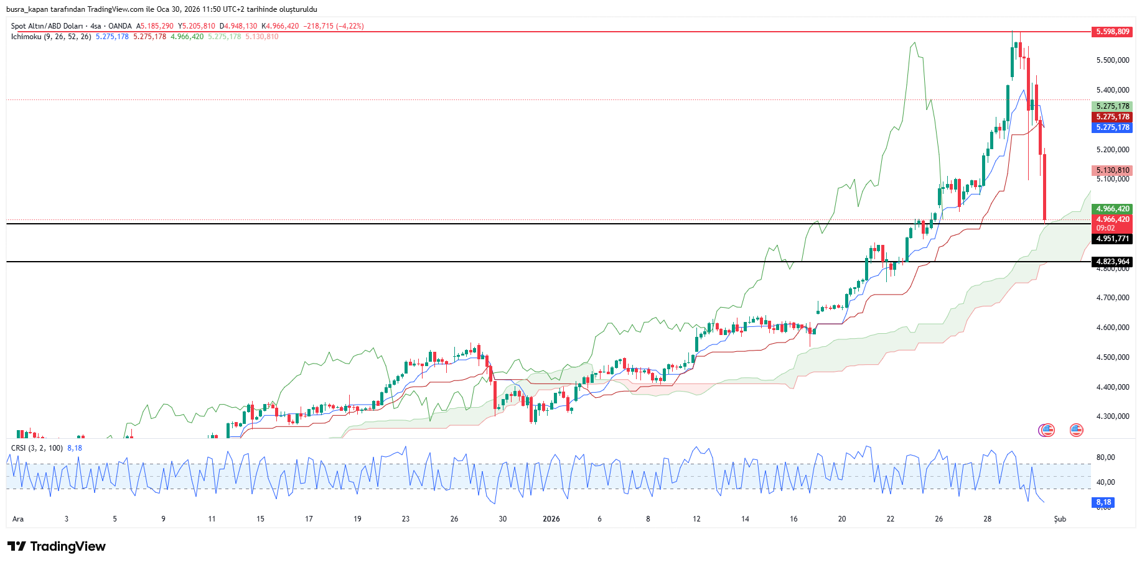Click the Ara month marker on time axis
Screen dimensions: 1142x565
coord(18,519)
